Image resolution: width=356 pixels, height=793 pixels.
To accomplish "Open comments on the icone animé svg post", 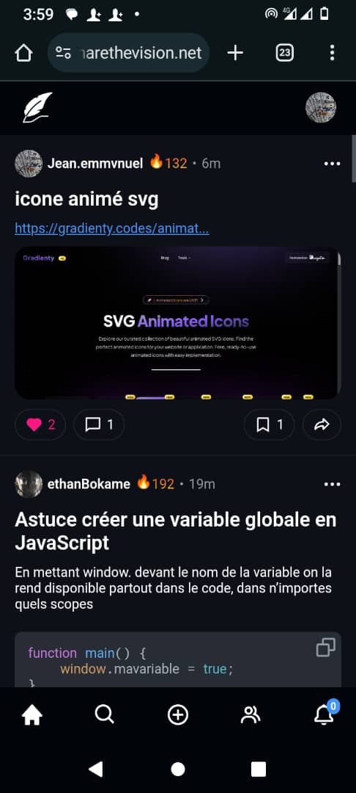I will coord(99,424).
